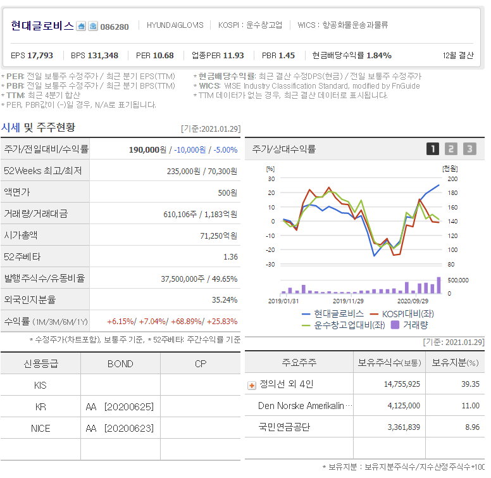
Task: Select the 주요주주 column header
Action: (299, 362)
